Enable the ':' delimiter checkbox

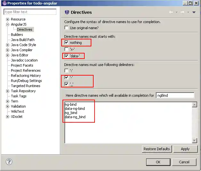[x=66, y=70]
